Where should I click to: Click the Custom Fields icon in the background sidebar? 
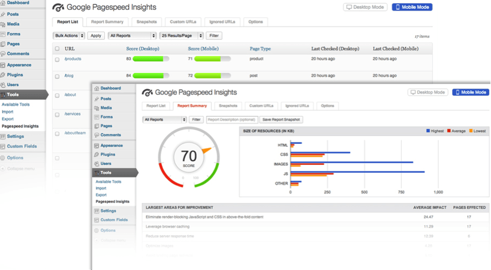(x=3, y=146)
